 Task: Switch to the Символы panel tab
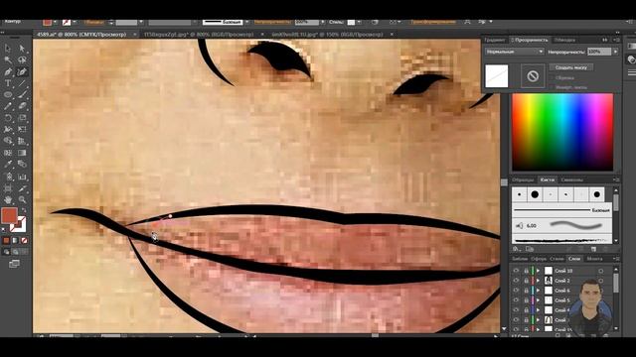click(x=572, y=179)
